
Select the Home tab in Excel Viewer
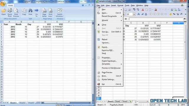[10, 5]
